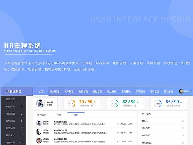Viewport: 193px width, 145px height.
Task: Open the user account dropdown arrow
Action: click(191, 91)
